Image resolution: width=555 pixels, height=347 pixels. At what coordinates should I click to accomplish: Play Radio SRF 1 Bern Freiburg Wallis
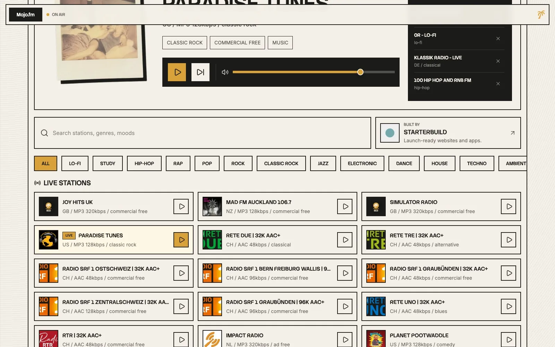345,273
